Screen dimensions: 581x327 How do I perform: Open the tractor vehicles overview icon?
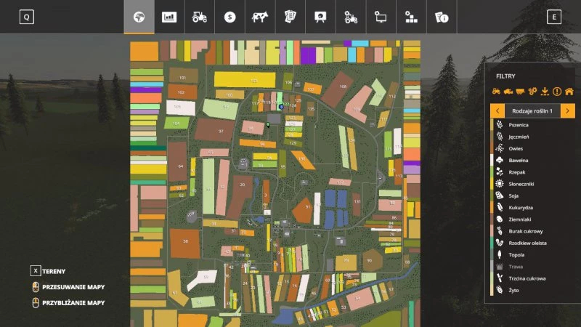pos(200,17)
